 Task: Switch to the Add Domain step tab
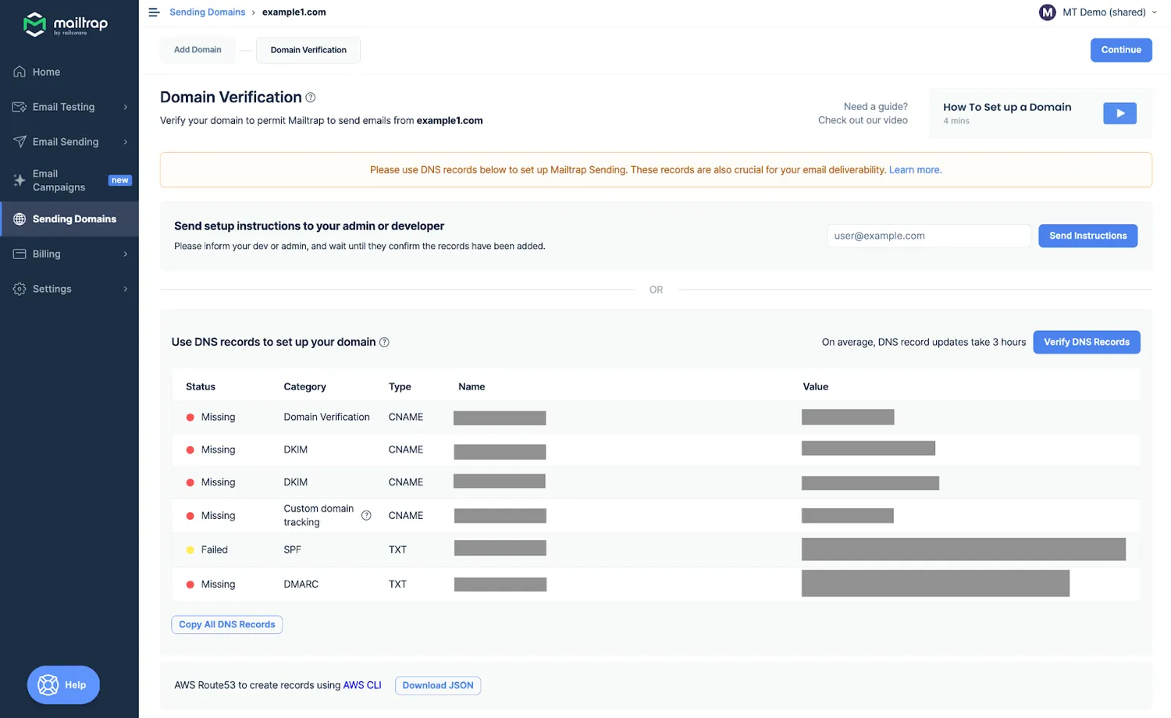coord(198,50)
